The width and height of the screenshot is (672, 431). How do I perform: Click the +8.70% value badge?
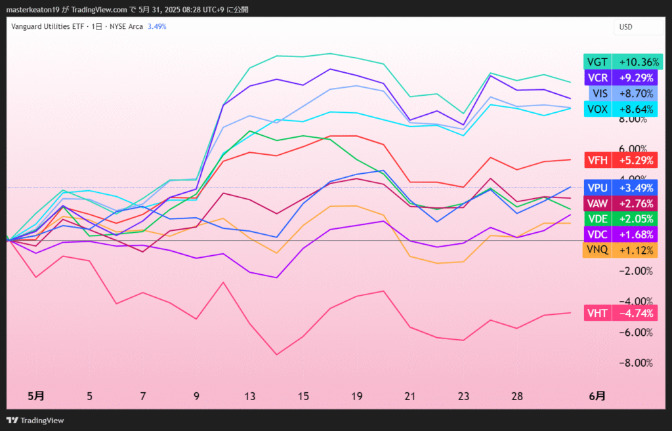coord(635,93)
